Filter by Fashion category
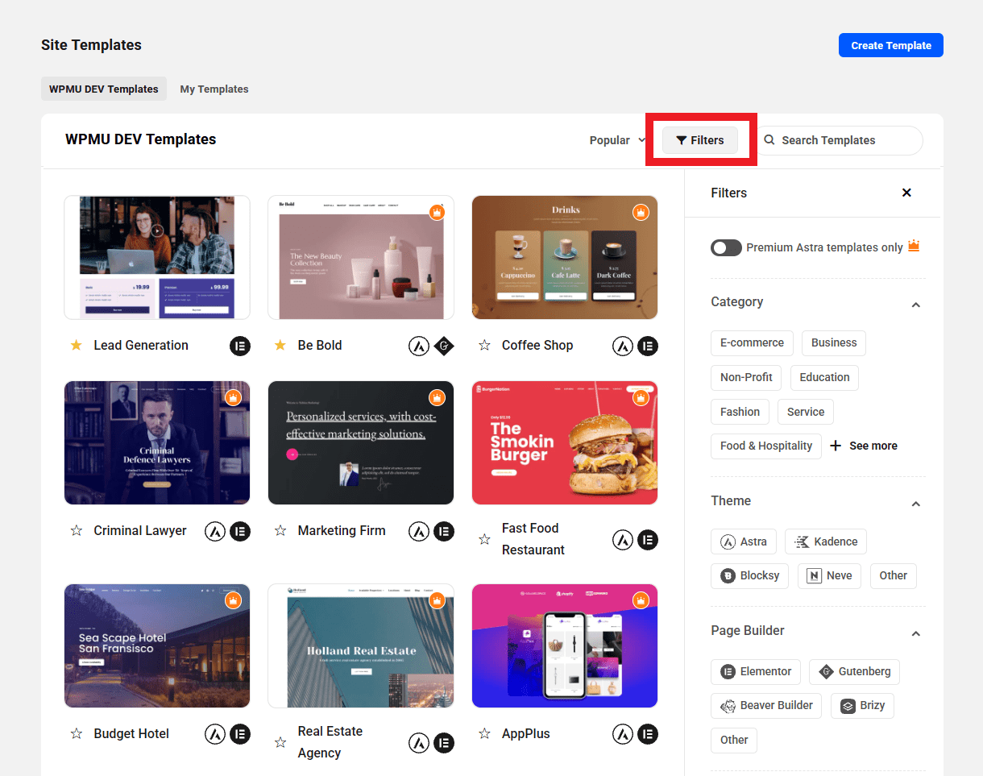 (x=740, y=412)
